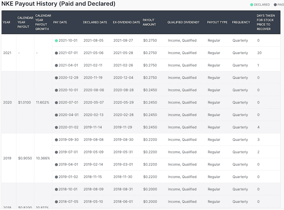Click the paid dot beside 2018-10-01

(56, 189)
